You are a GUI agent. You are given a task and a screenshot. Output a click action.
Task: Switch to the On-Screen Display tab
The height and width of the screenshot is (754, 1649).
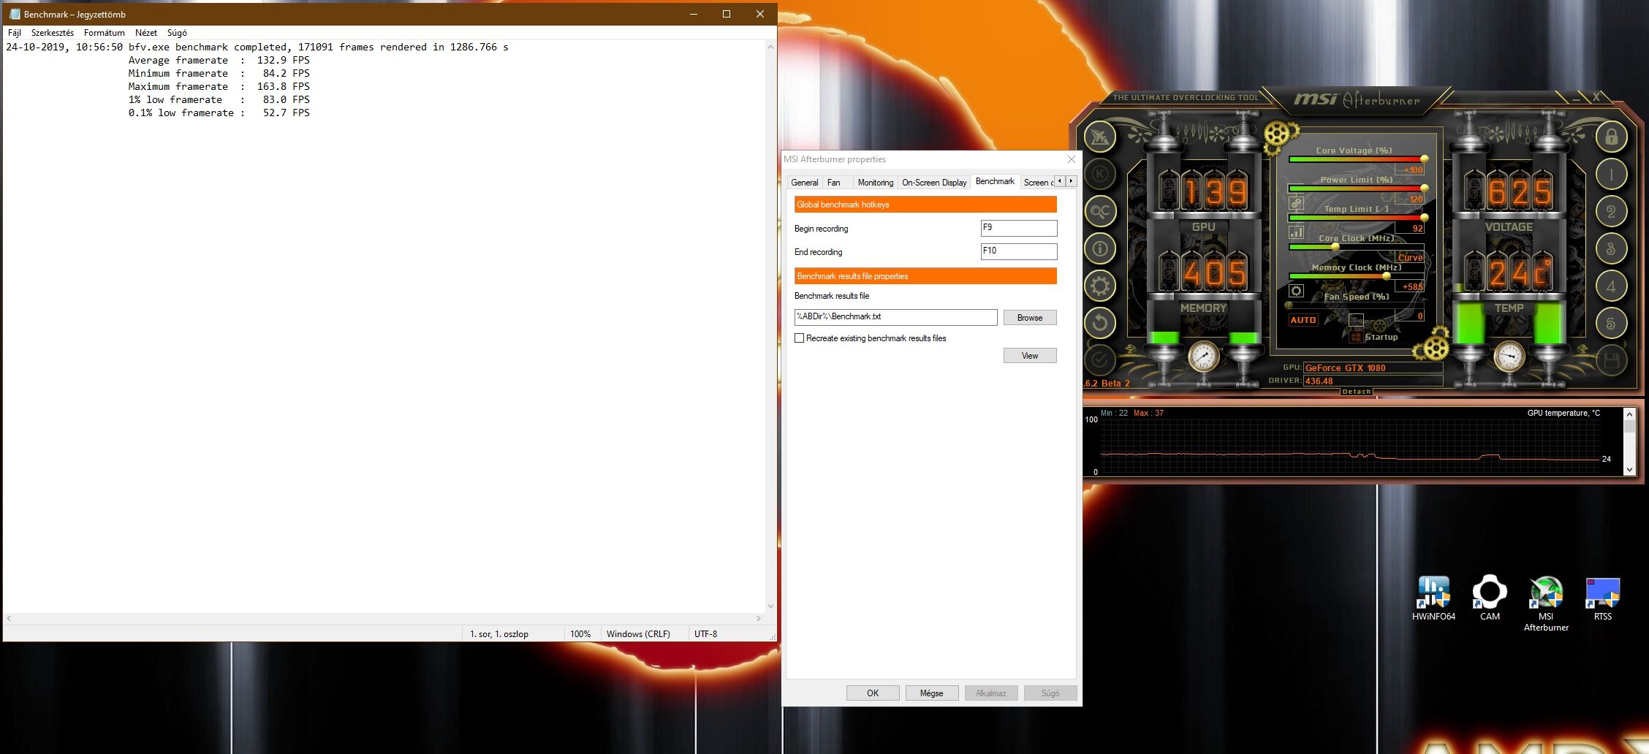click(934, 183)
